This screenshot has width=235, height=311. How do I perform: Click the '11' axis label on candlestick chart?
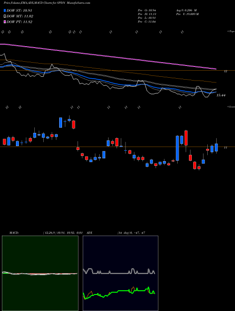pyautogui.click(x=225, y=147)
